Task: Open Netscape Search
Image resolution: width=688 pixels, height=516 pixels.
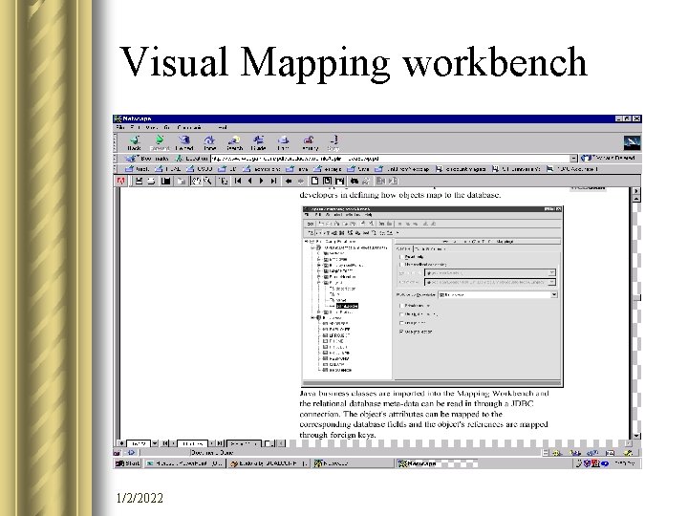Action: (x=234, y=143)
